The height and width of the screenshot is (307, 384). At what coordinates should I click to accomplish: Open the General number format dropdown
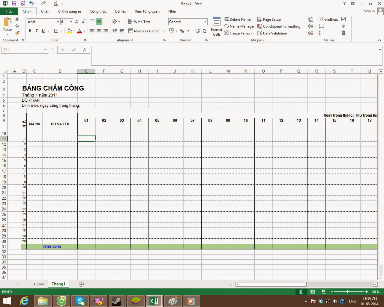(205, 22)
